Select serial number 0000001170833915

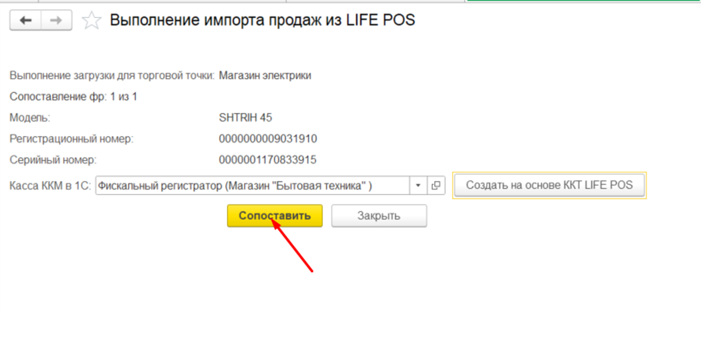[x=268, y=159]
